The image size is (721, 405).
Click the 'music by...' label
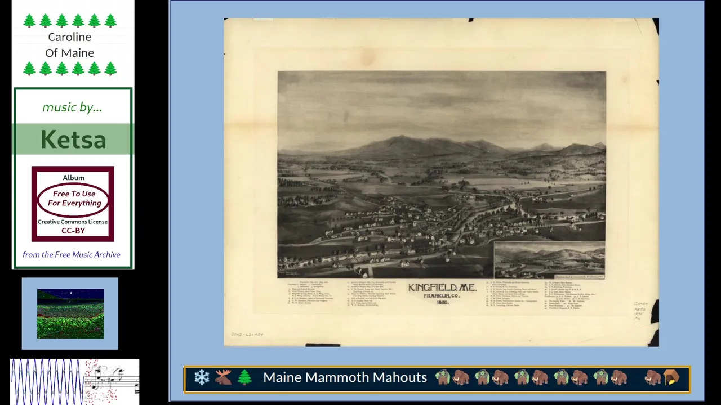[72, 107]
